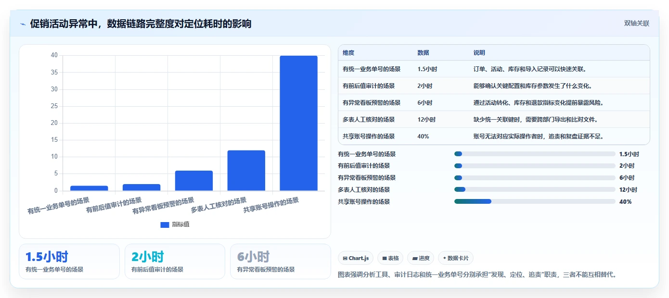Click the 指标值 legend label
This screenshot has width=669, height=298.
click(x=180, y=224)
